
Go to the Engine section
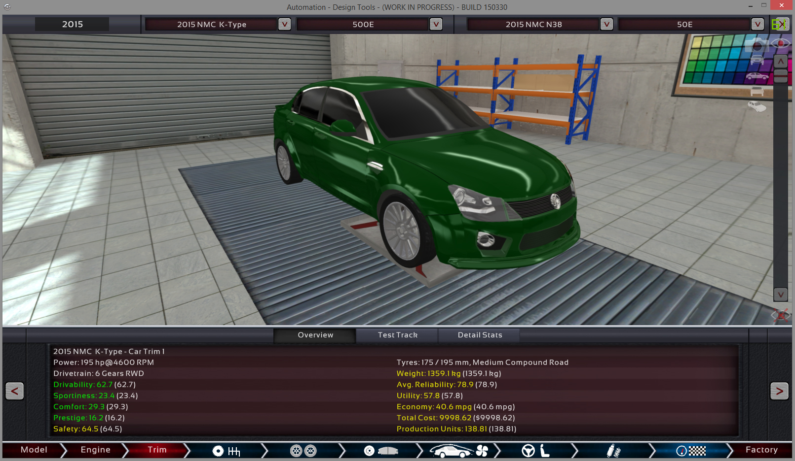click(x=95, y=450)
